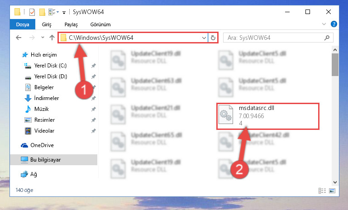This screenshot has height=210, width=348.
Task: Expand address bar history dropdown
Action: point(204,38)
